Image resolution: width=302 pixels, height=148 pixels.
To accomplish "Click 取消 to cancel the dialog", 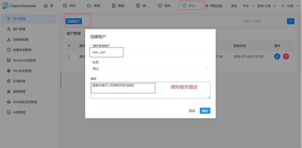I will coord(192,111).
